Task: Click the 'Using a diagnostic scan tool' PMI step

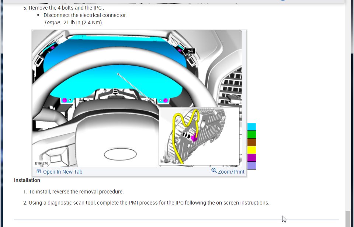Action: (x=149, y=203)
